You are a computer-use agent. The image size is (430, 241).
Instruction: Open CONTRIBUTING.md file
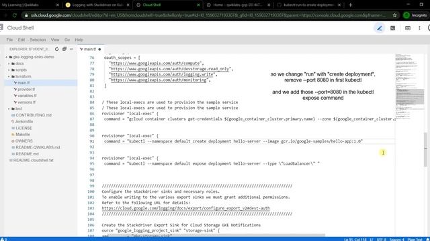(34, 115)
